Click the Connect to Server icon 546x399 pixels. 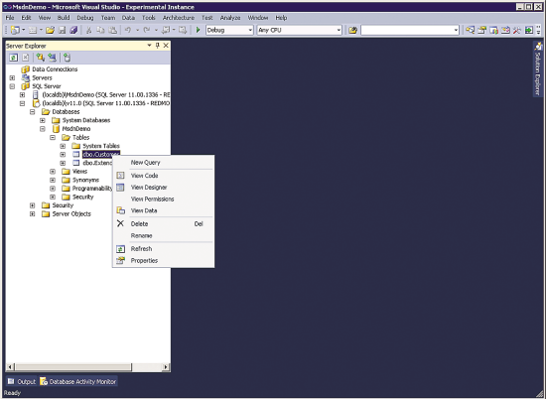click(x=53, y=58)
